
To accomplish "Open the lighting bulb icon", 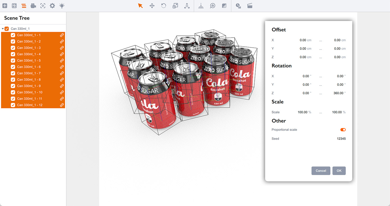I will 62,6.
